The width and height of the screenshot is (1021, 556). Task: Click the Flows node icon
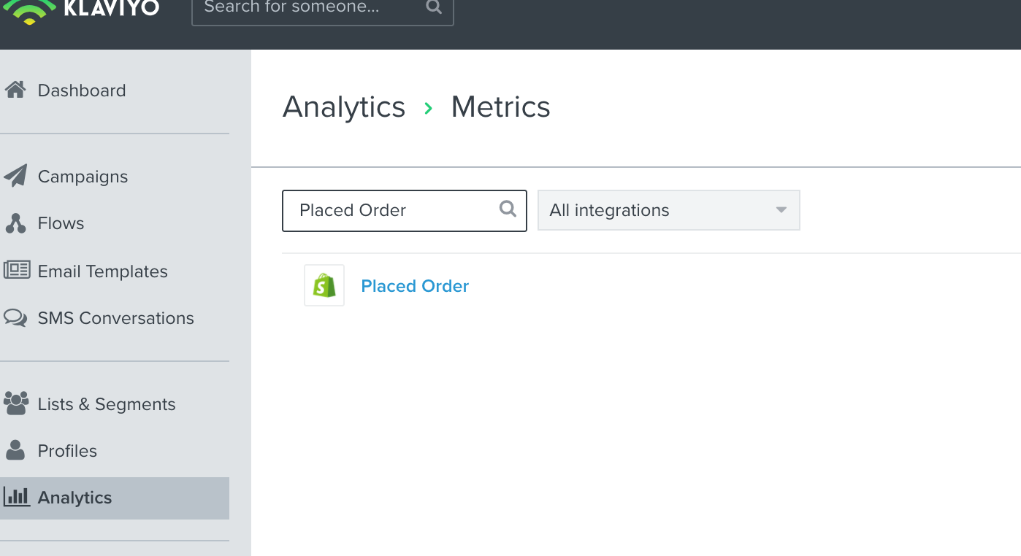pos(15,223)
